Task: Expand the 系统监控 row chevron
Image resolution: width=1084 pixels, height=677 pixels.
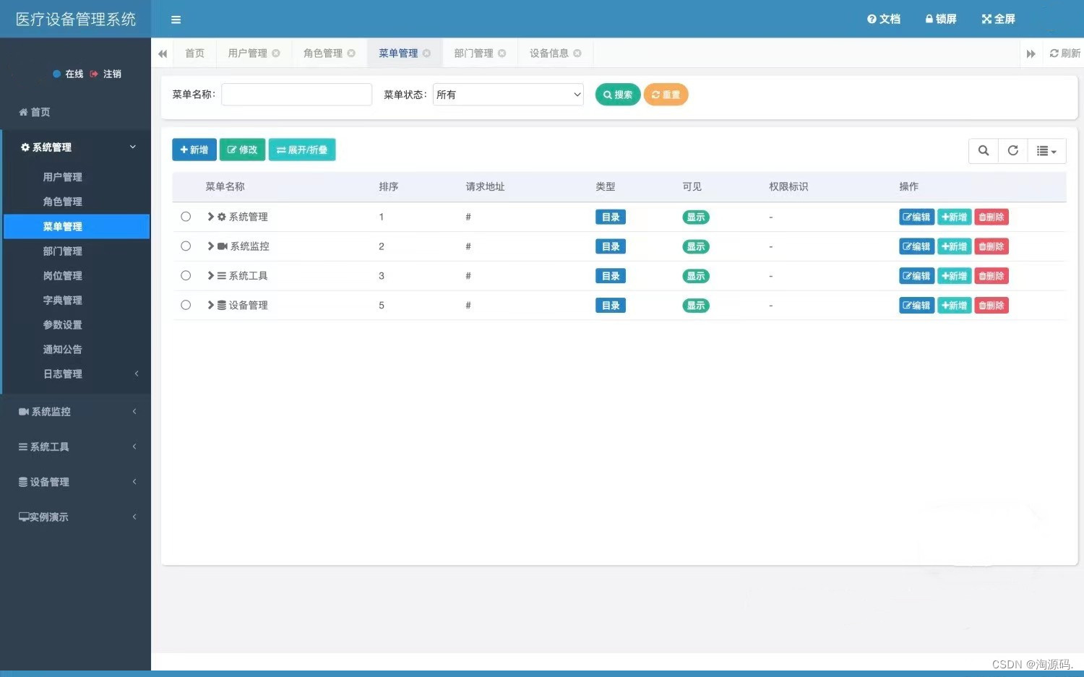Action: pos(211,246)
